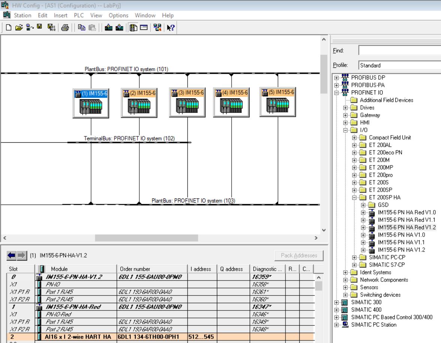
Task: Click the Configure Network toolbar icon
Action: click(x=157, y=27)
